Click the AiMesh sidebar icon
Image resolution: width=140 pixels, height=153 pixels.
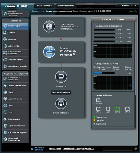pyautogui.click(x=5, y=33)
